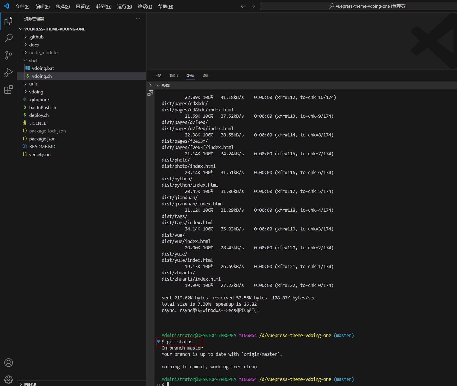Open Run and Debug view
The image size is (457, 386).
pos(9,72)
